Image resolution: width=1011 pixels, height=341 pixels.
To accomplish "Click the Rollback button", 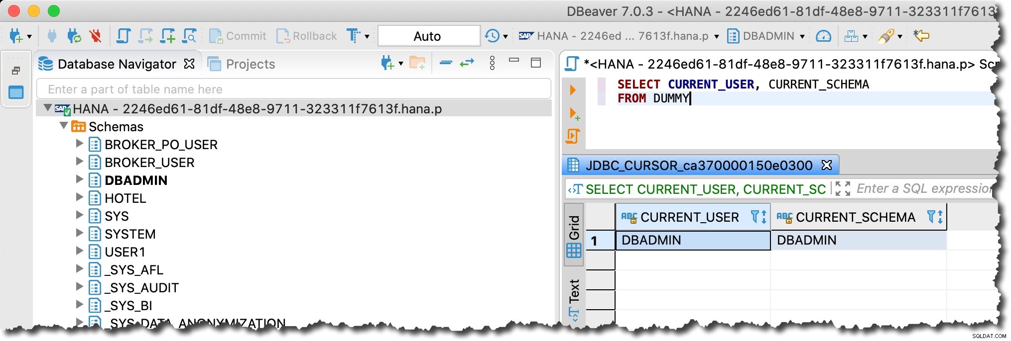I will 306,36.
